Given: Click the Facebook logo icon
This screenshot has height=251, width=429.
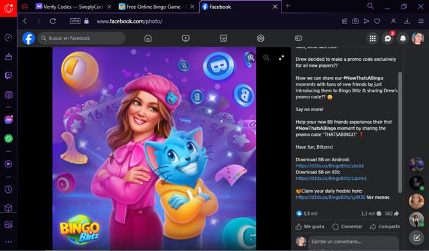Looking at the screenshot, I should [x=28, y=38].
